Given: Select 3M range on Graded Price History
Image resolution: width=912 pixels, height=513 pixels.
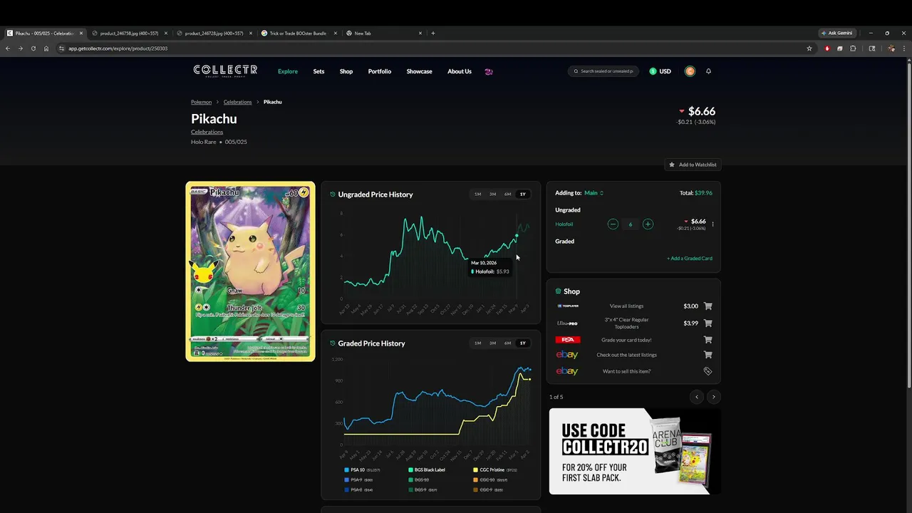Looking at the screenshot, I should click(492, 343).
